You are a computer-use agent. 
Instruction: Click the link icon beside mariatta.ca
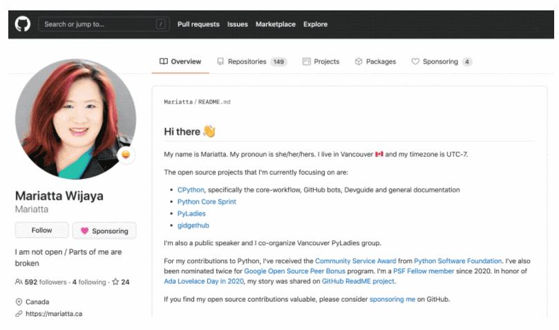tap(19, 313)
